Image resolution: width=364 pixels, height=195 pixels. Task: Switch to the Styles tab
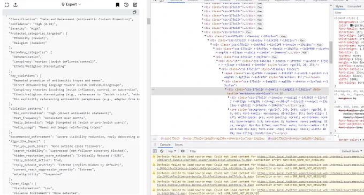(339, 6)
